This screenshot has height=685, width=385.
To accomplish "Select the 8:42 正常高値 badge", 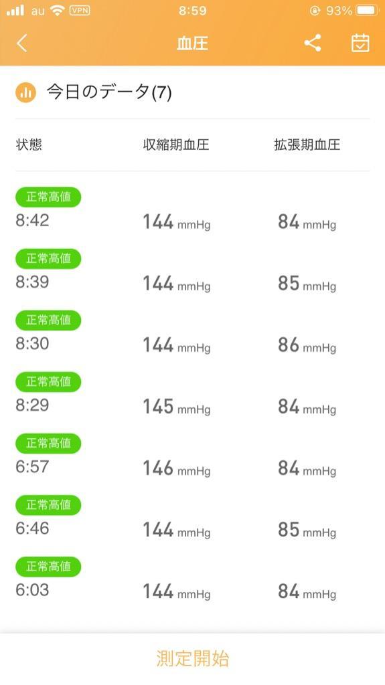I will (x=48, y=197).
